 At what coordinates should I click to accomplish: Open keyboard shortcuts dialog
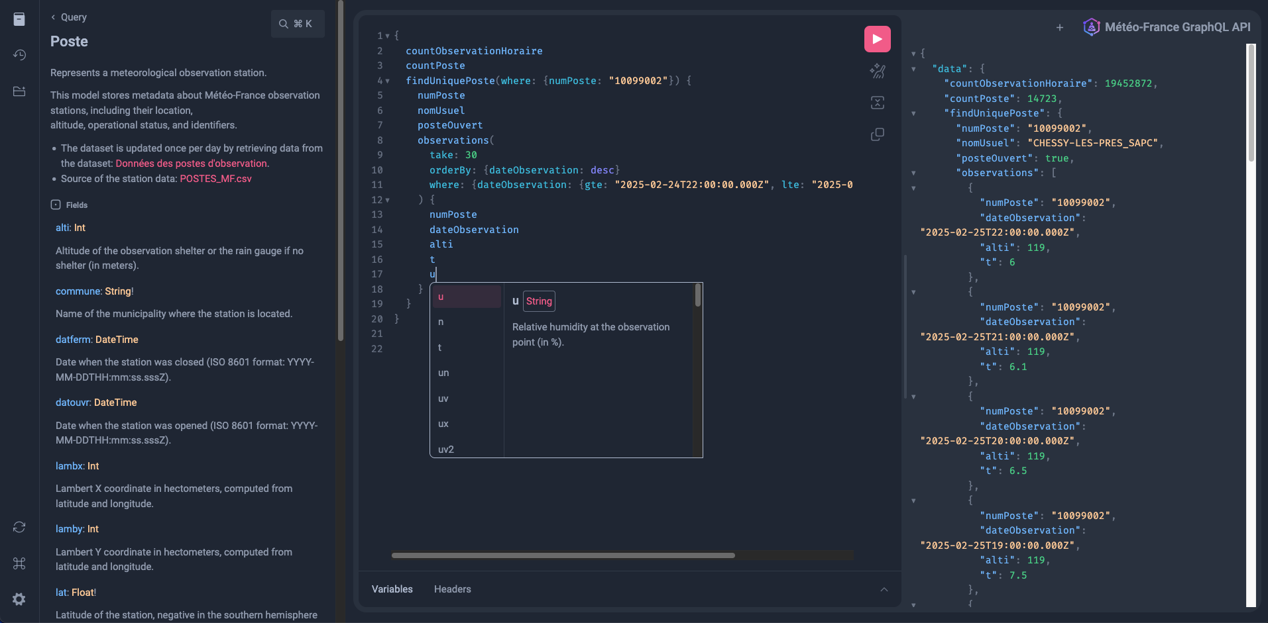click(x=19, y=563)
